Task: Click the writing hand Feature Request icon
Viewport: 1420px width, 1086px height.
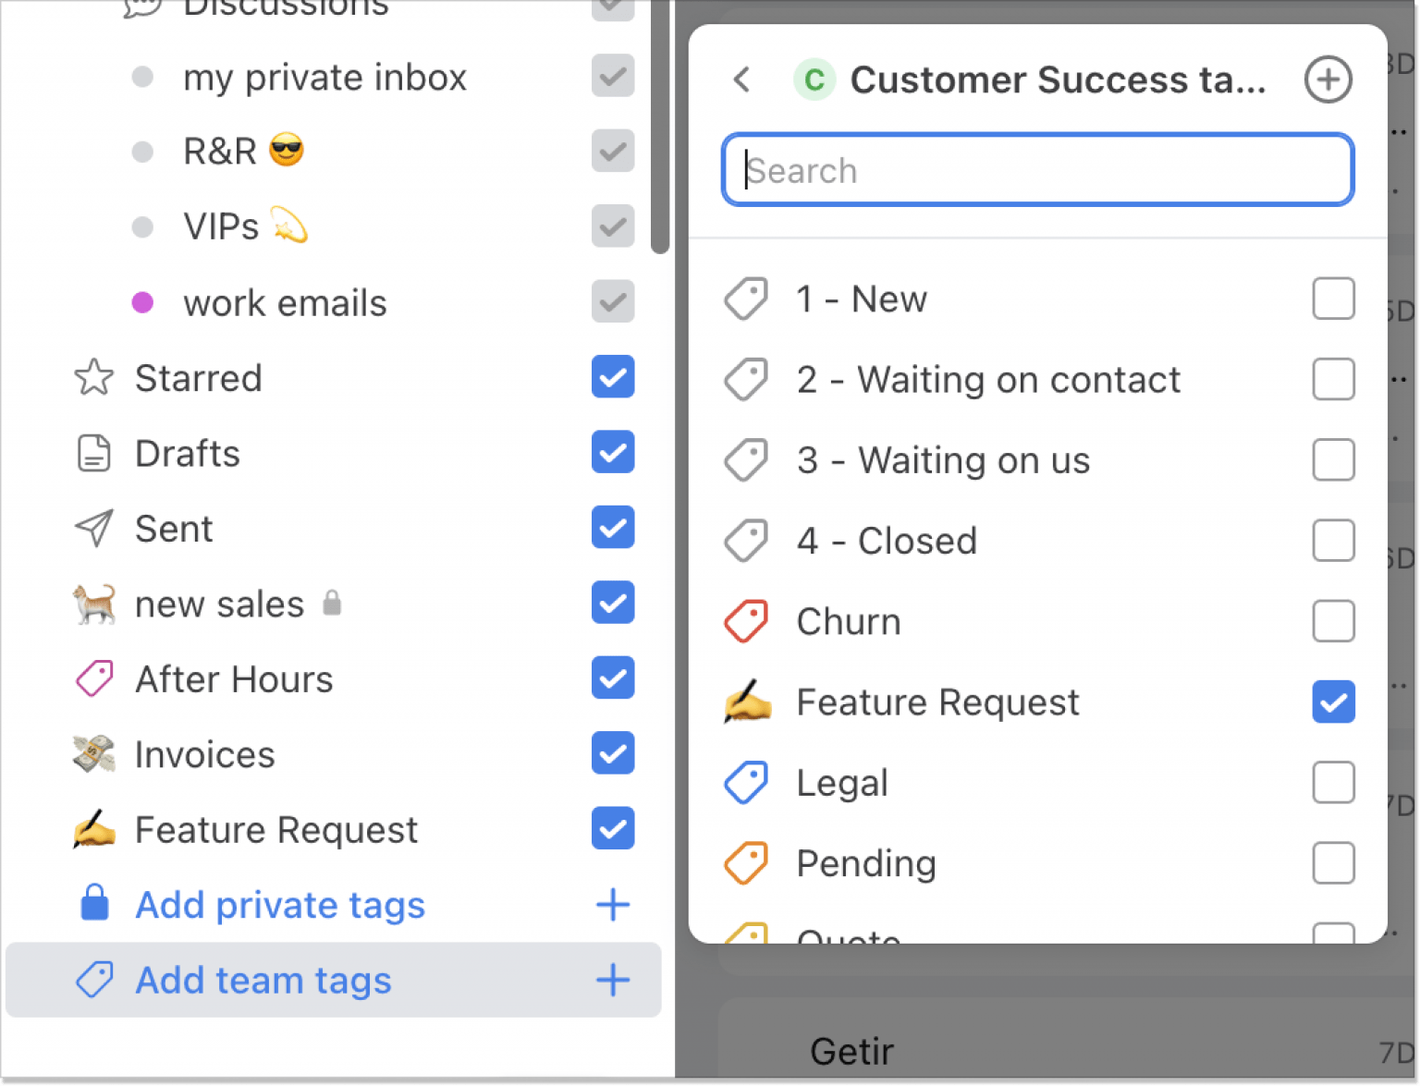Action: [93, 829]
